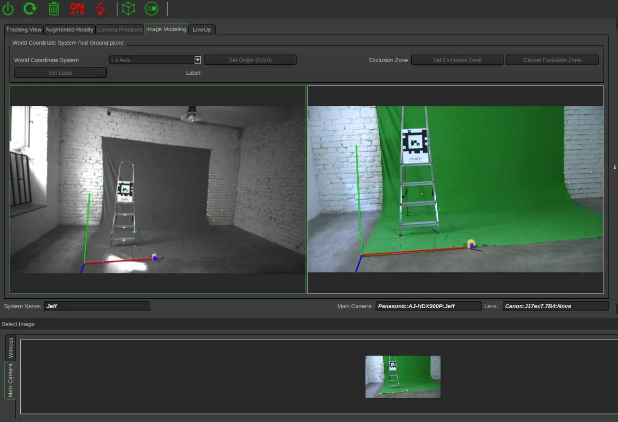This screenshot has width=618, height=422.
Task: Click the 'World Coordinate System' label beside the dropdown
Action: 47,60
